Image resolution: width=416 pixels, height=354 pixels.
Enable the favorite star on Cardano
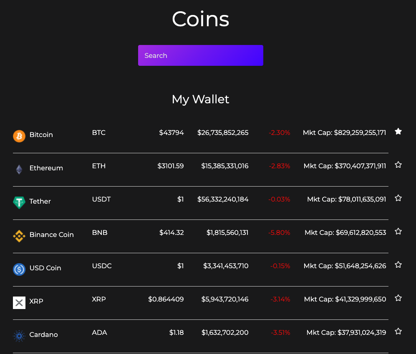398,332
